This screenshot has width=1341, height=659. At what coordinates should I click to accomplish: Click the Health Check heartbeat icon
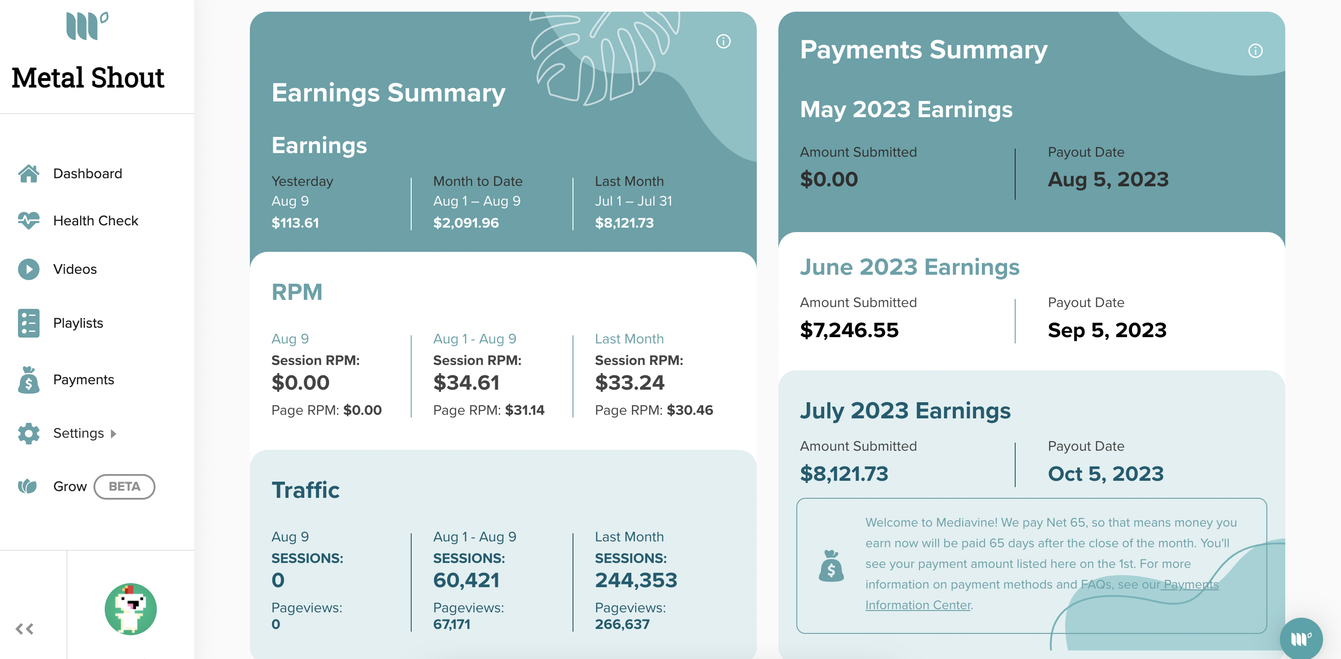[x=29, y=220]
